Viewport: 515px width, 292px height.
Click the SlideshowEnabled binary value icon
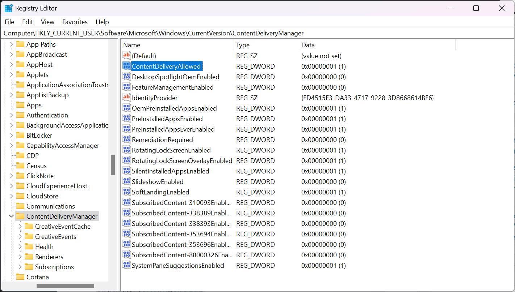(127, 181)
